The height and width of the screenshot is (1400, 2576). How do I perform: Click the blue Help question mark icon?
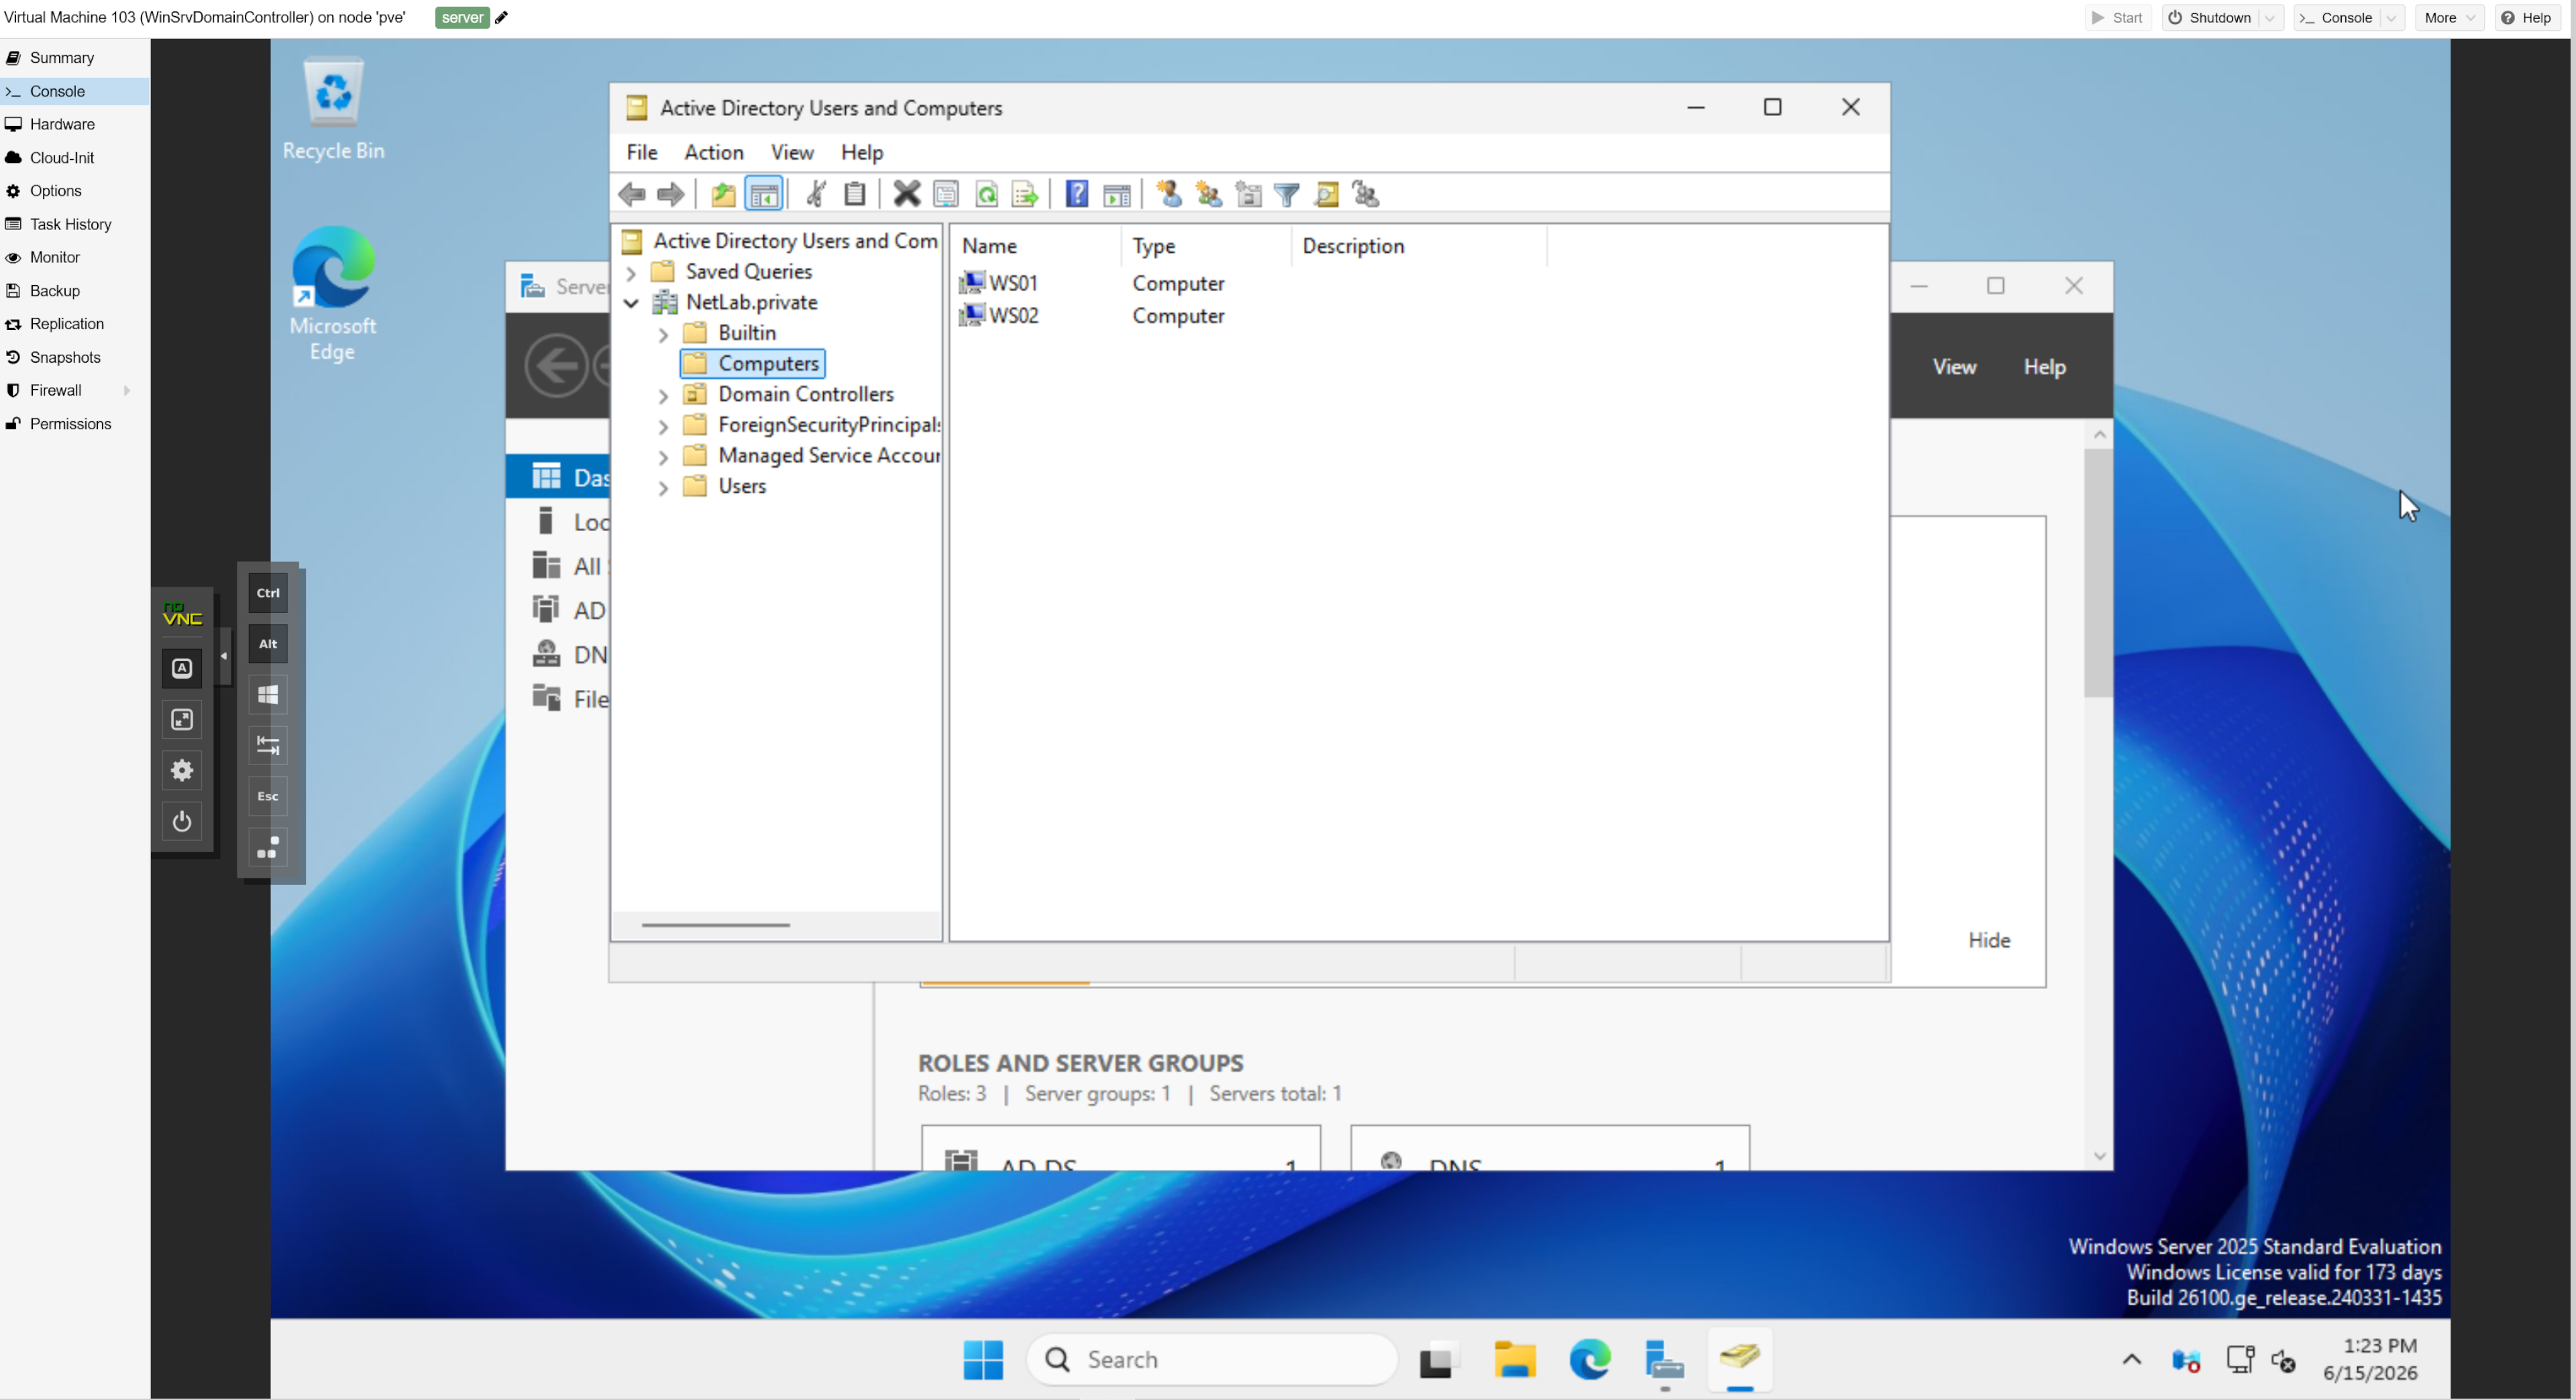coord(1077,194)
